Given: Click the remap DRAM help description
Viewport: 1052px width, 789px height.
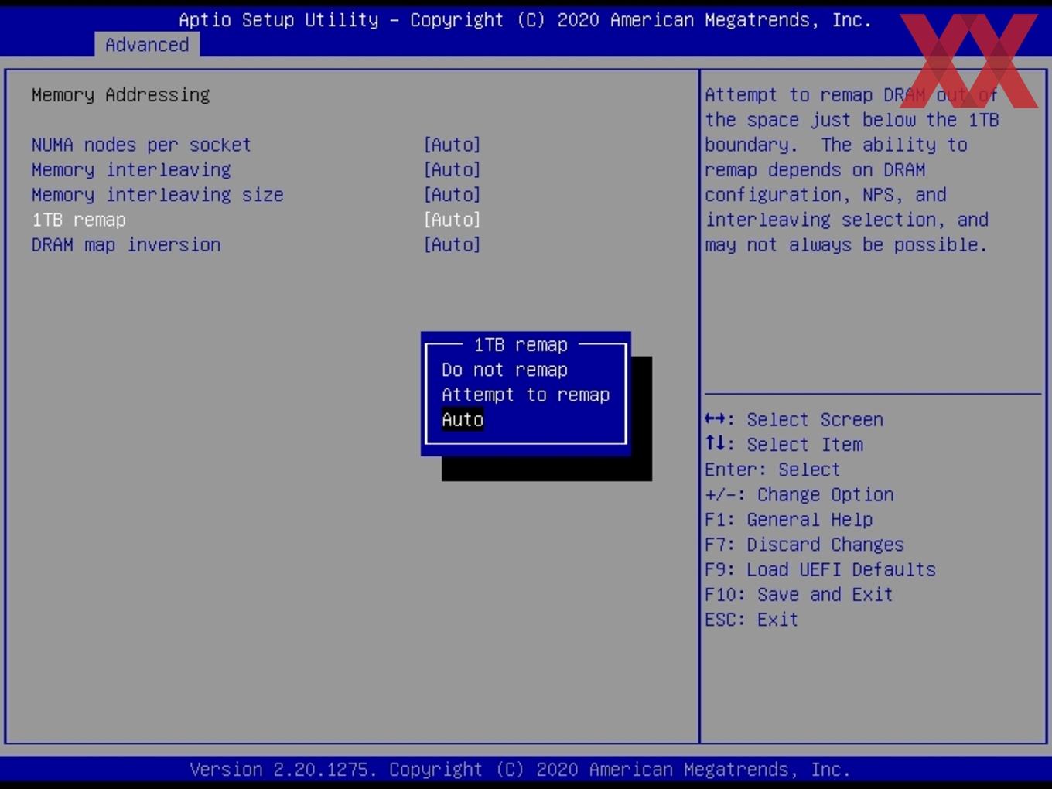Looking at the screenshot, I should click(852, 169).
